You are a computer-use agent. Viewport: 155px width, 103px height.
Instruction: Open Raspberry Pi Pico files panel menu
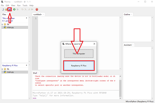27,65
